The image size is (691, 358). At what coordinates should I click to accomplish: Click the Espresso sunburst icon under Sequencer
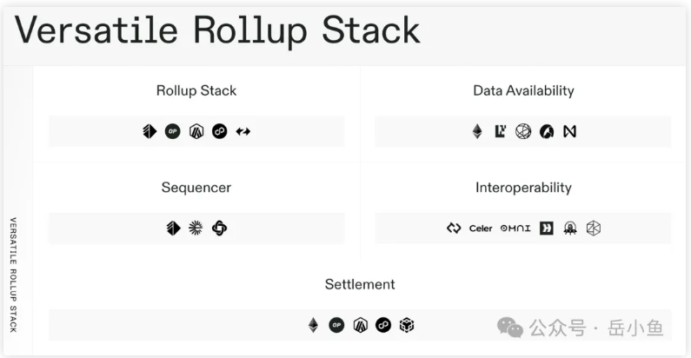click(x=196, y=228)
